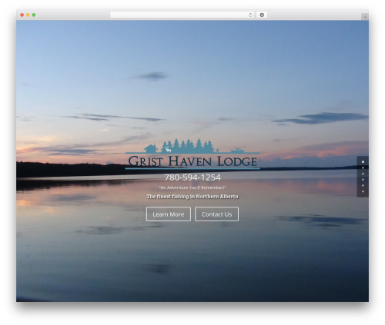The image size is (385, 325).
Task: Click the boat silhouette in the logo
Action: point(237,151)
